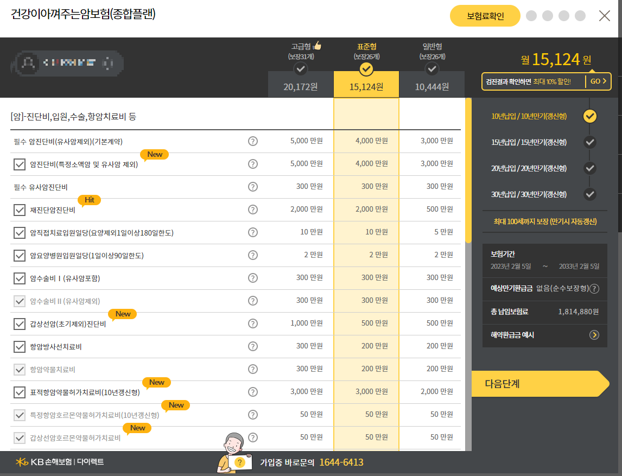This screenshot has height=476, width=622.
Task: Click GO on 검진결과 discount banner
Action: (x=598, y=81)
